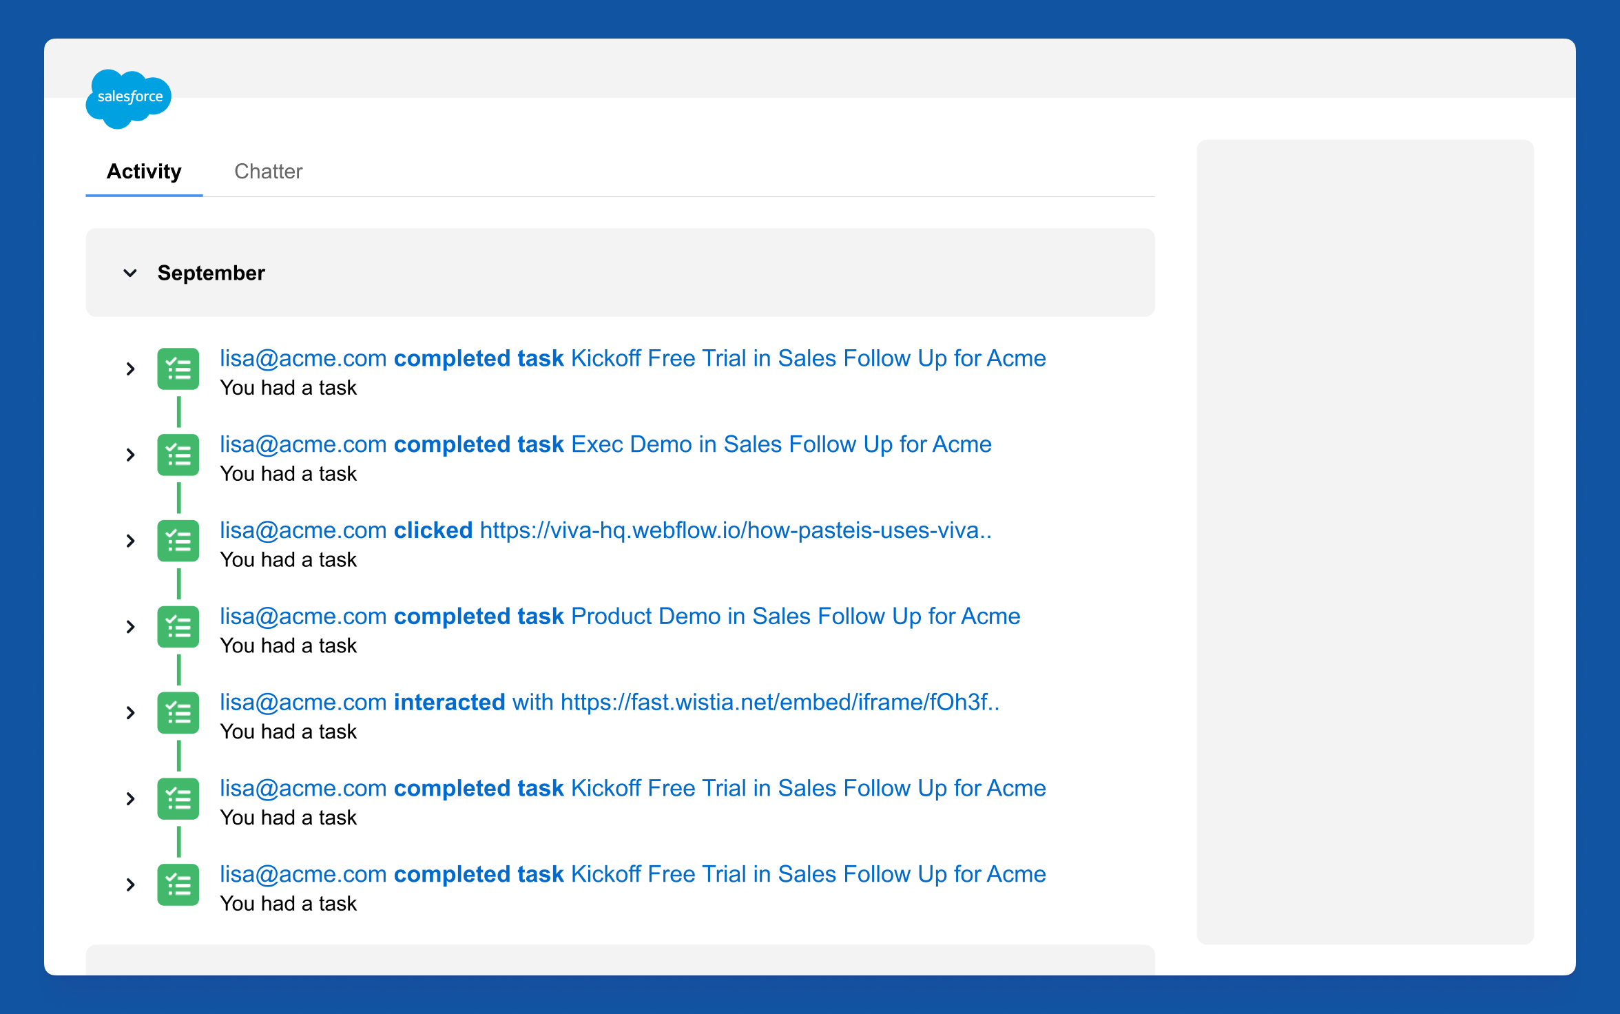This screenshot has height=1014, width=1620.
Task: Click task icon next to Exec Demo entry
Action: (178, 455)
